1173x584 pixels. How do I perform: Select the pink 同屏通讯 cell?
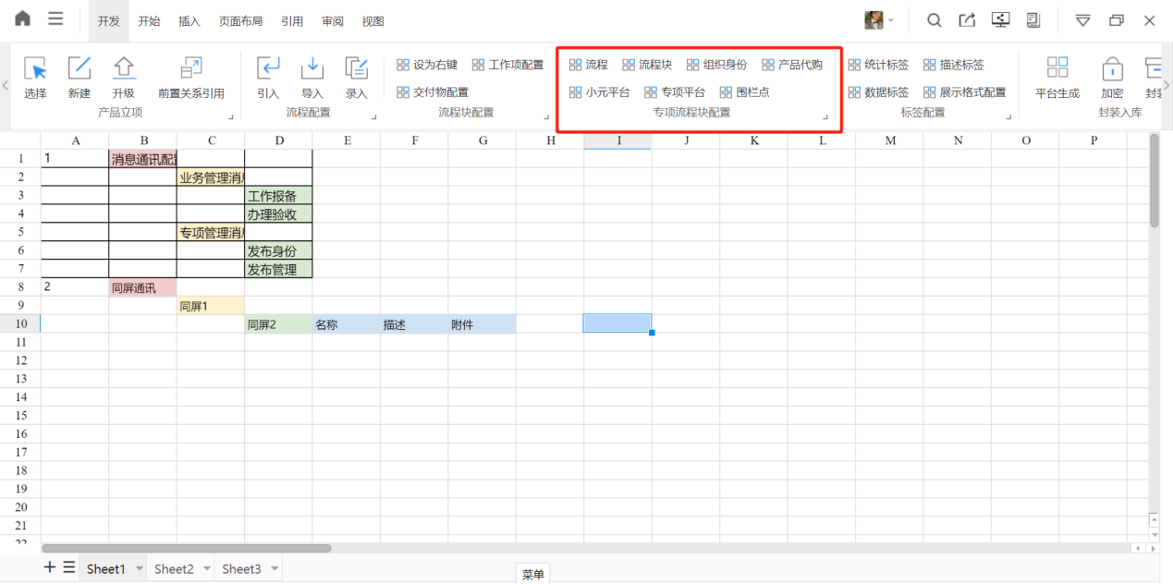(x=142, y=287)
